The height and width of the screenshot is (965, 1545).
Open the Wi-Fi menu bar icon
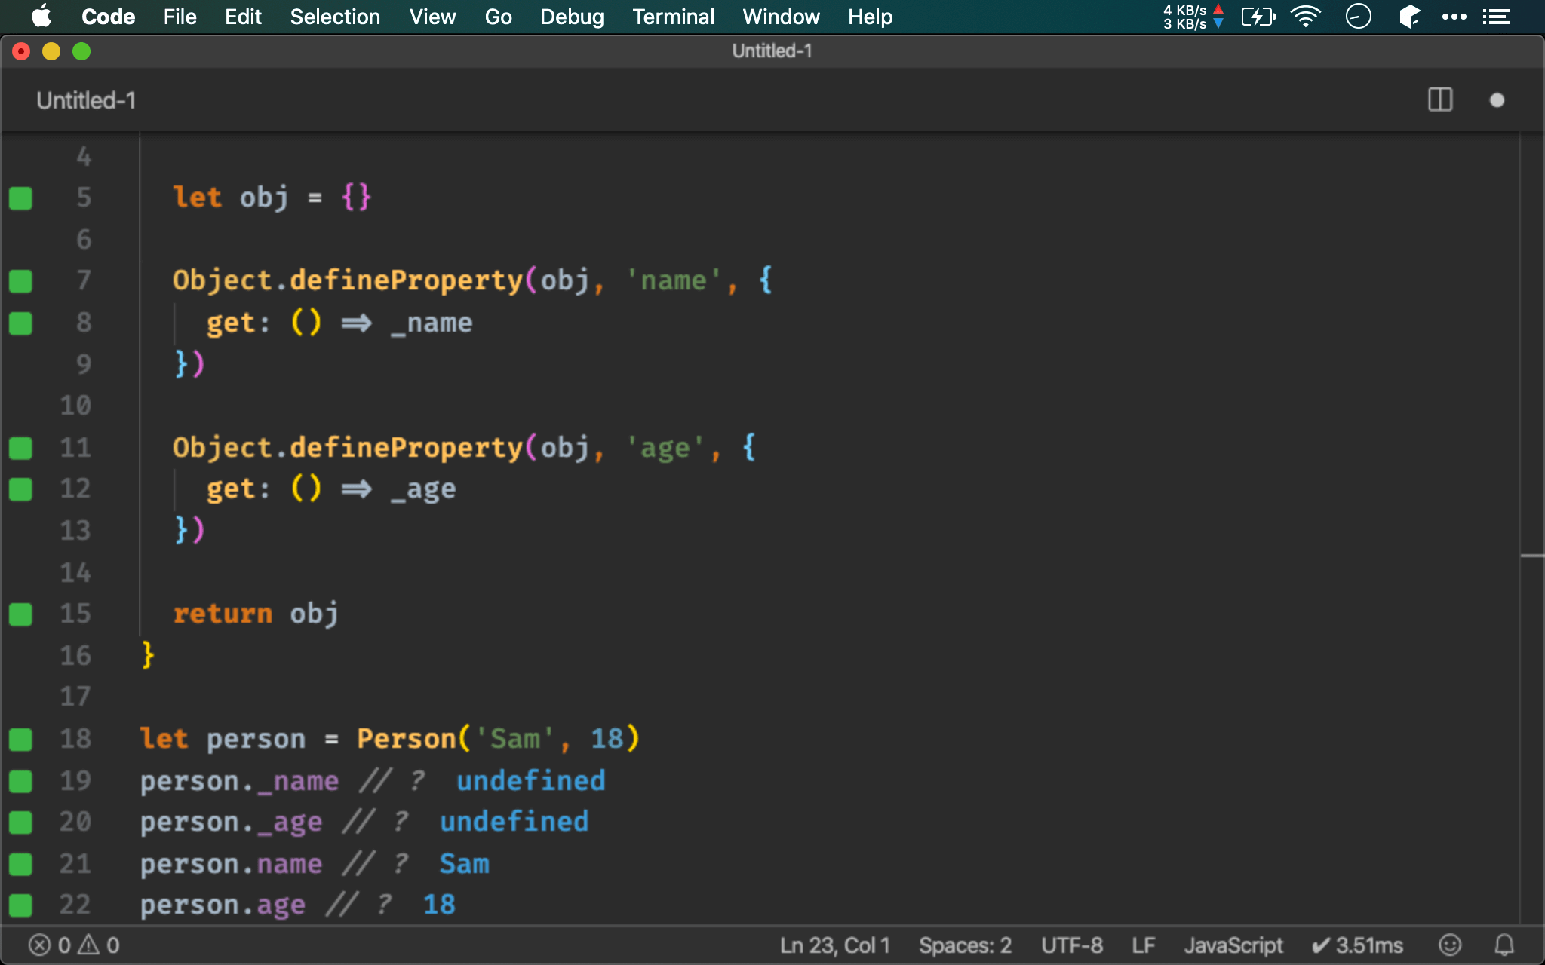(x=1305, y=17)
